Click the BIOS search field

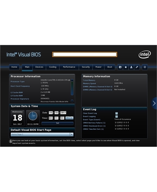(x=85, y=55)
